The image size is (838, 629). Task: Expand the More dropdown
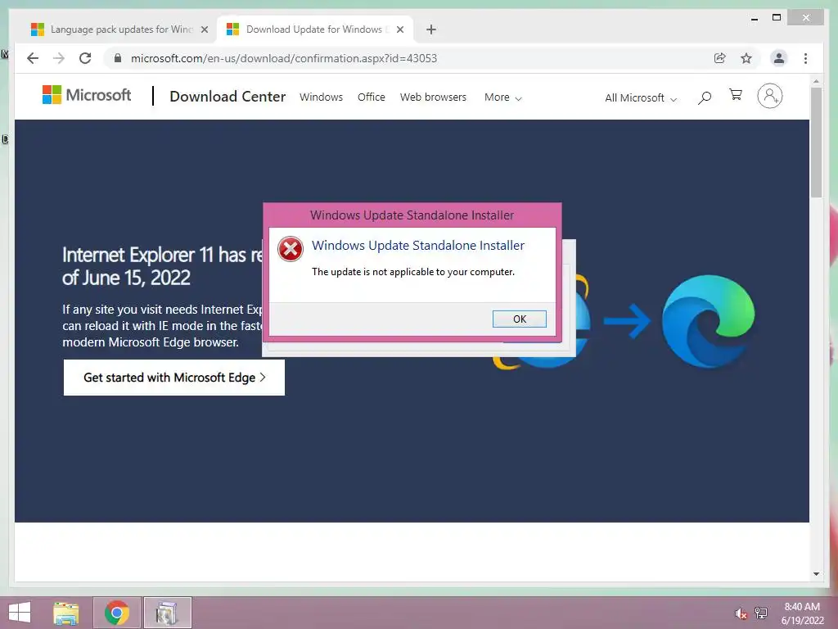[503, 97]
